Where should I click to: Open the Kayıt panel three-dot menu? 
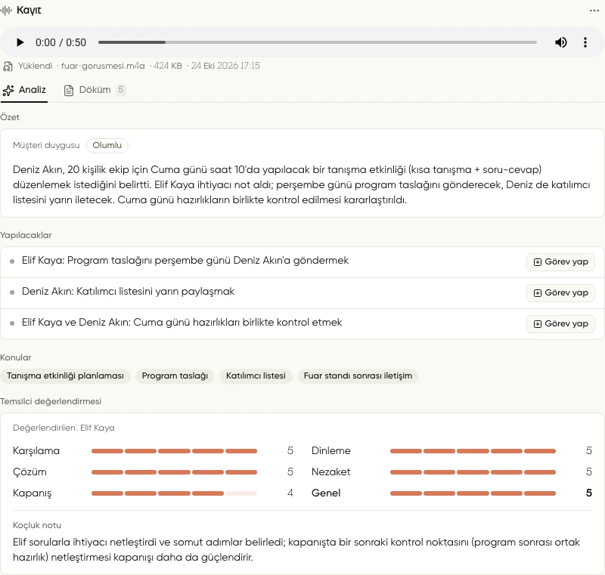point(594,11)
